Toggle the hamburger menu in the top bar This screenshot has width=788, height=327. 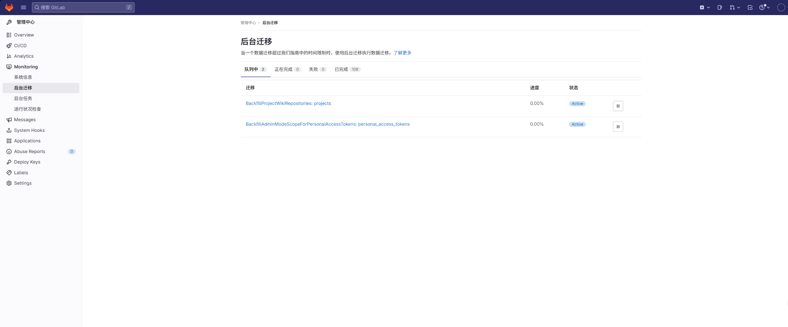pyautogui.click(x=23, y=7)
